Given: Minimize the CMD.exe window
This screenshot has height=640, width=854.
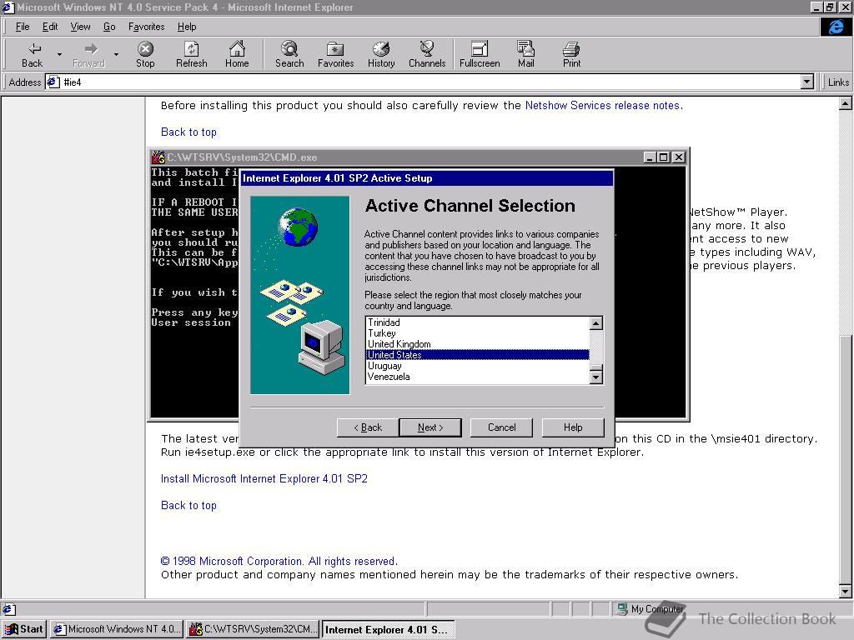Looking at the screenshot, I should [x=650, y=157].
